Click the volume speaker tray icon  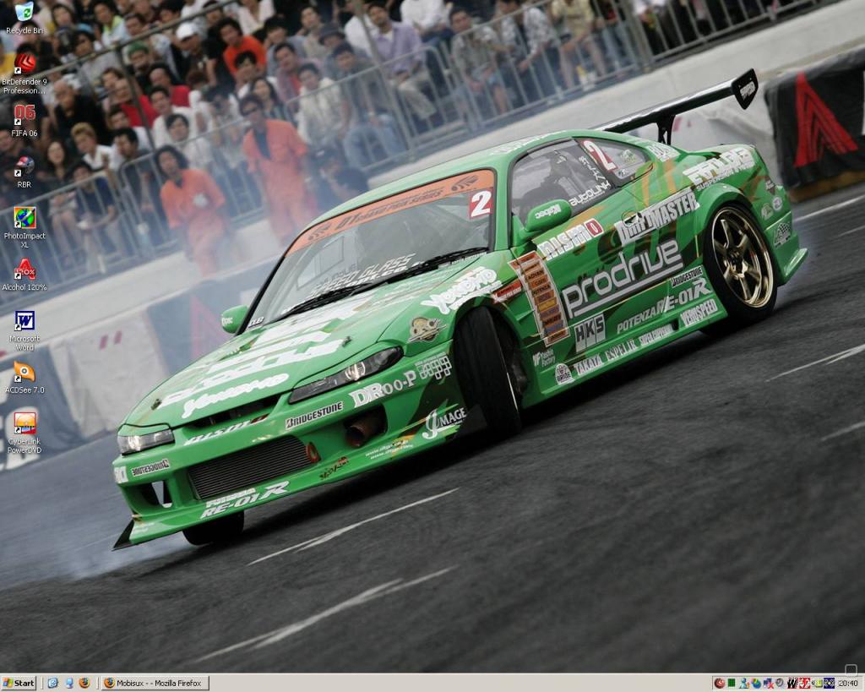[x=817, y=684]
